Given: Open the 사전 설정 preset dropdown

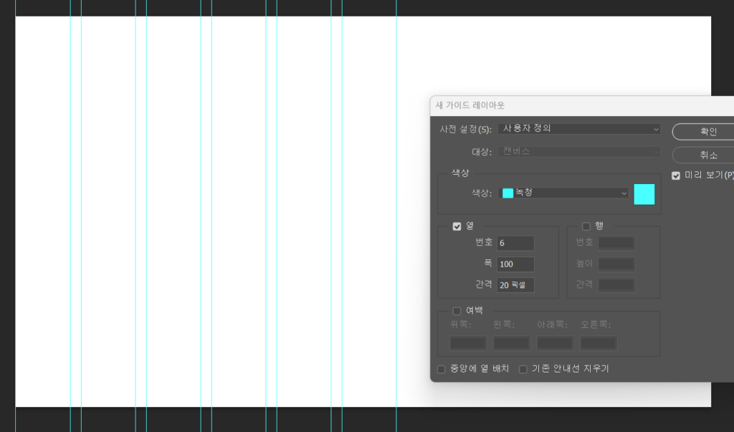Looking at the screenshot, I should coord(579,129).
